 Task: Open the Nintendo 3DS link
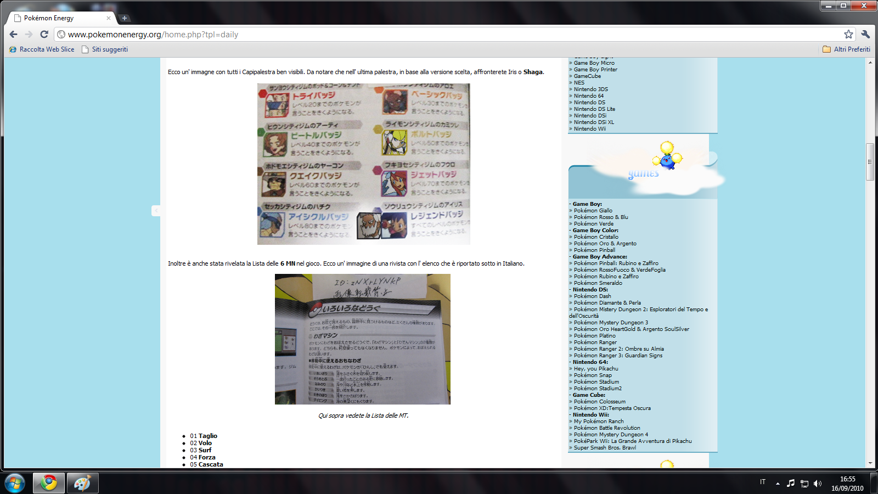tap(590, 89)
